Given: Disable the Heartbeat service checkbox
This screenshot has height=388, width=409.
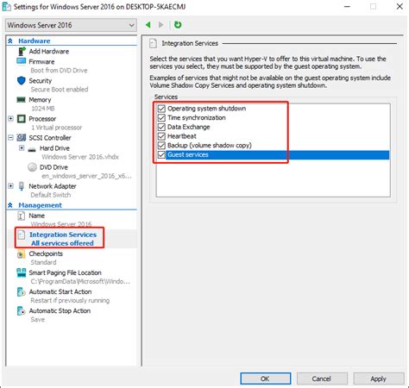Looking at the screenshot, I should [161, 136].
